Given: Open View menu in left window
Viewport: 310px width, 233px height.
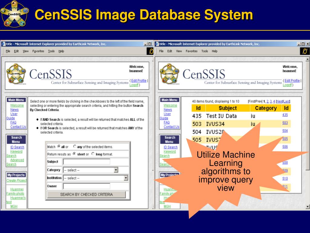Looking at the screenshot, I should [25, 51].
